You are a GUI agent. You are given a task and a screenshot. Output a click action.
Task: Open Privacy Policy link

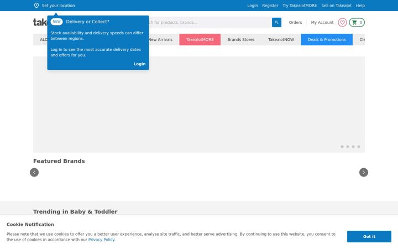click(x=102, y=240)
